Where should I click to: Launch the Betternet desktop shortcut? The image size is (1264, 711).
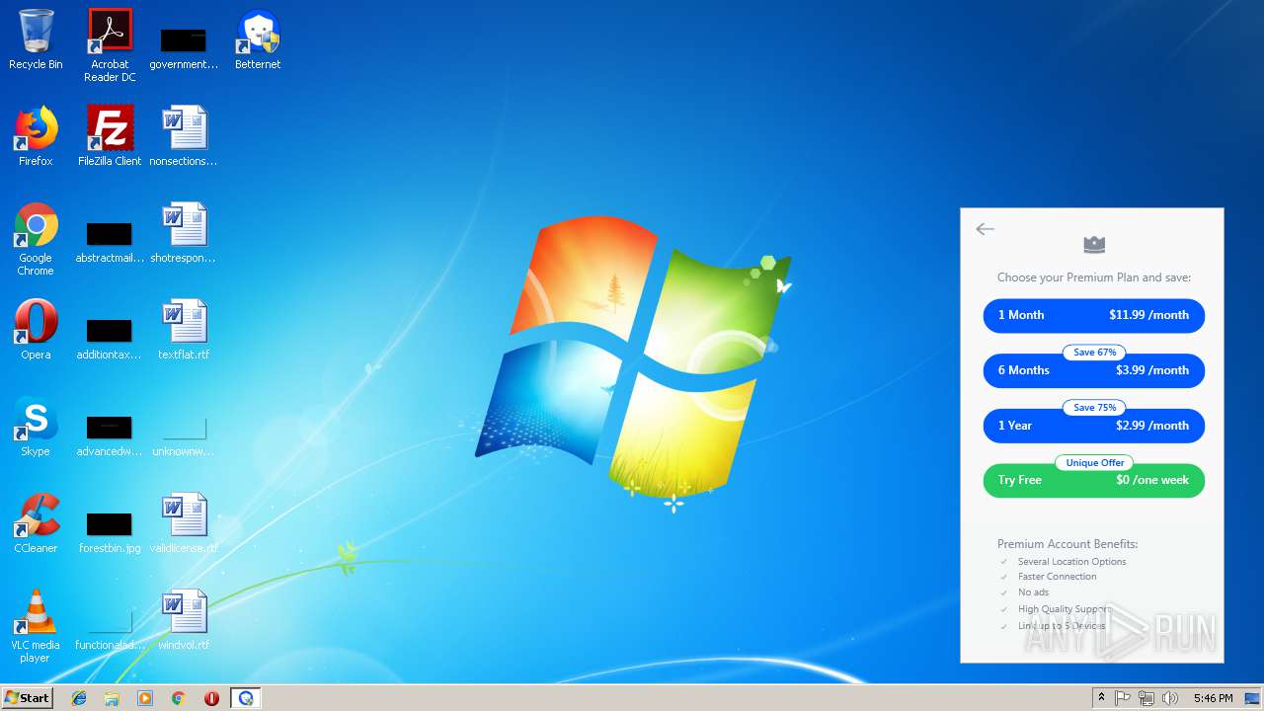(x=258, y=40)
